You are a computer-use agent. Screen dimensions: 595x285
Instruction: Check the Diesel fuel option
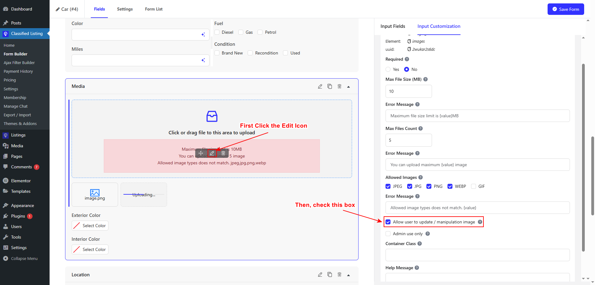tap(217, 32)
